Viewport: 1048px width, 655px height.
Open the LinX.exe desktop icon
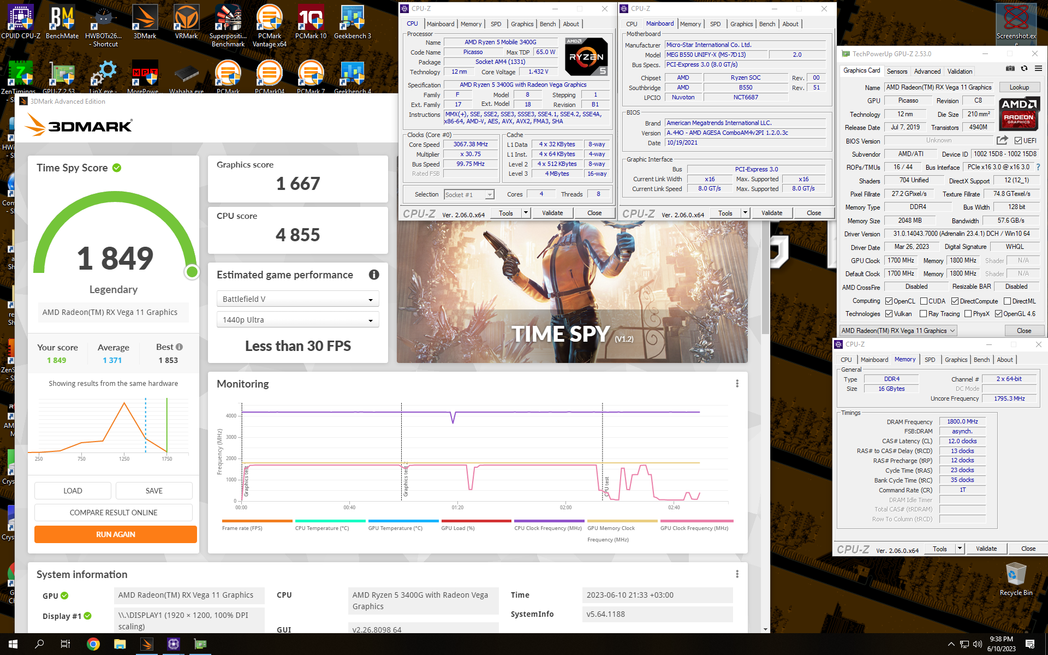[x=104, y=76]
